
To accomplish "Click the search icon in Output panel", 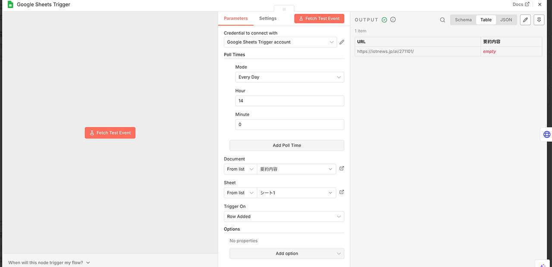I will [442, 20].
